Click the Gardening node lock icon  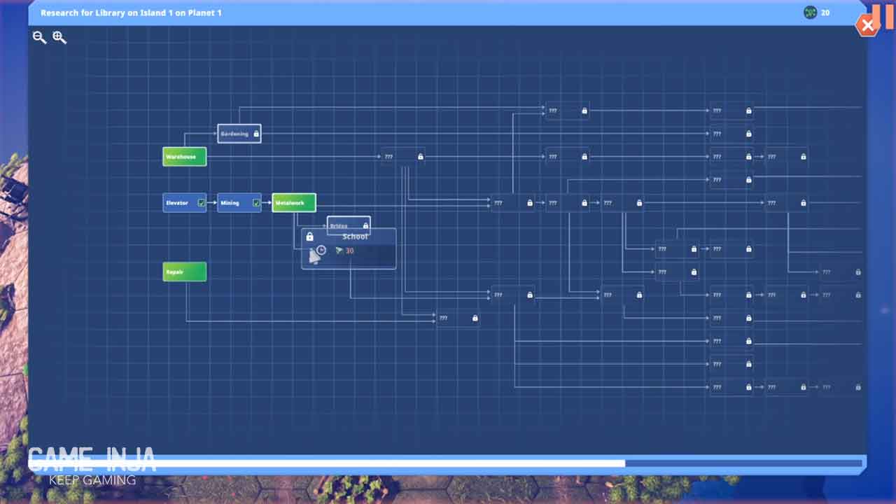pyautogui.click(x=256, y=134)
